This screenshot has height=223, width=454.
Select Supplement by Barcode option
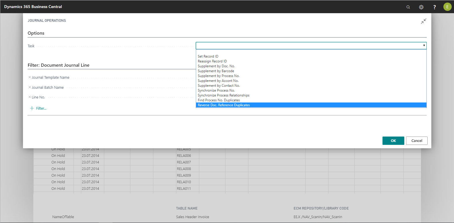(x=216, y=71)
